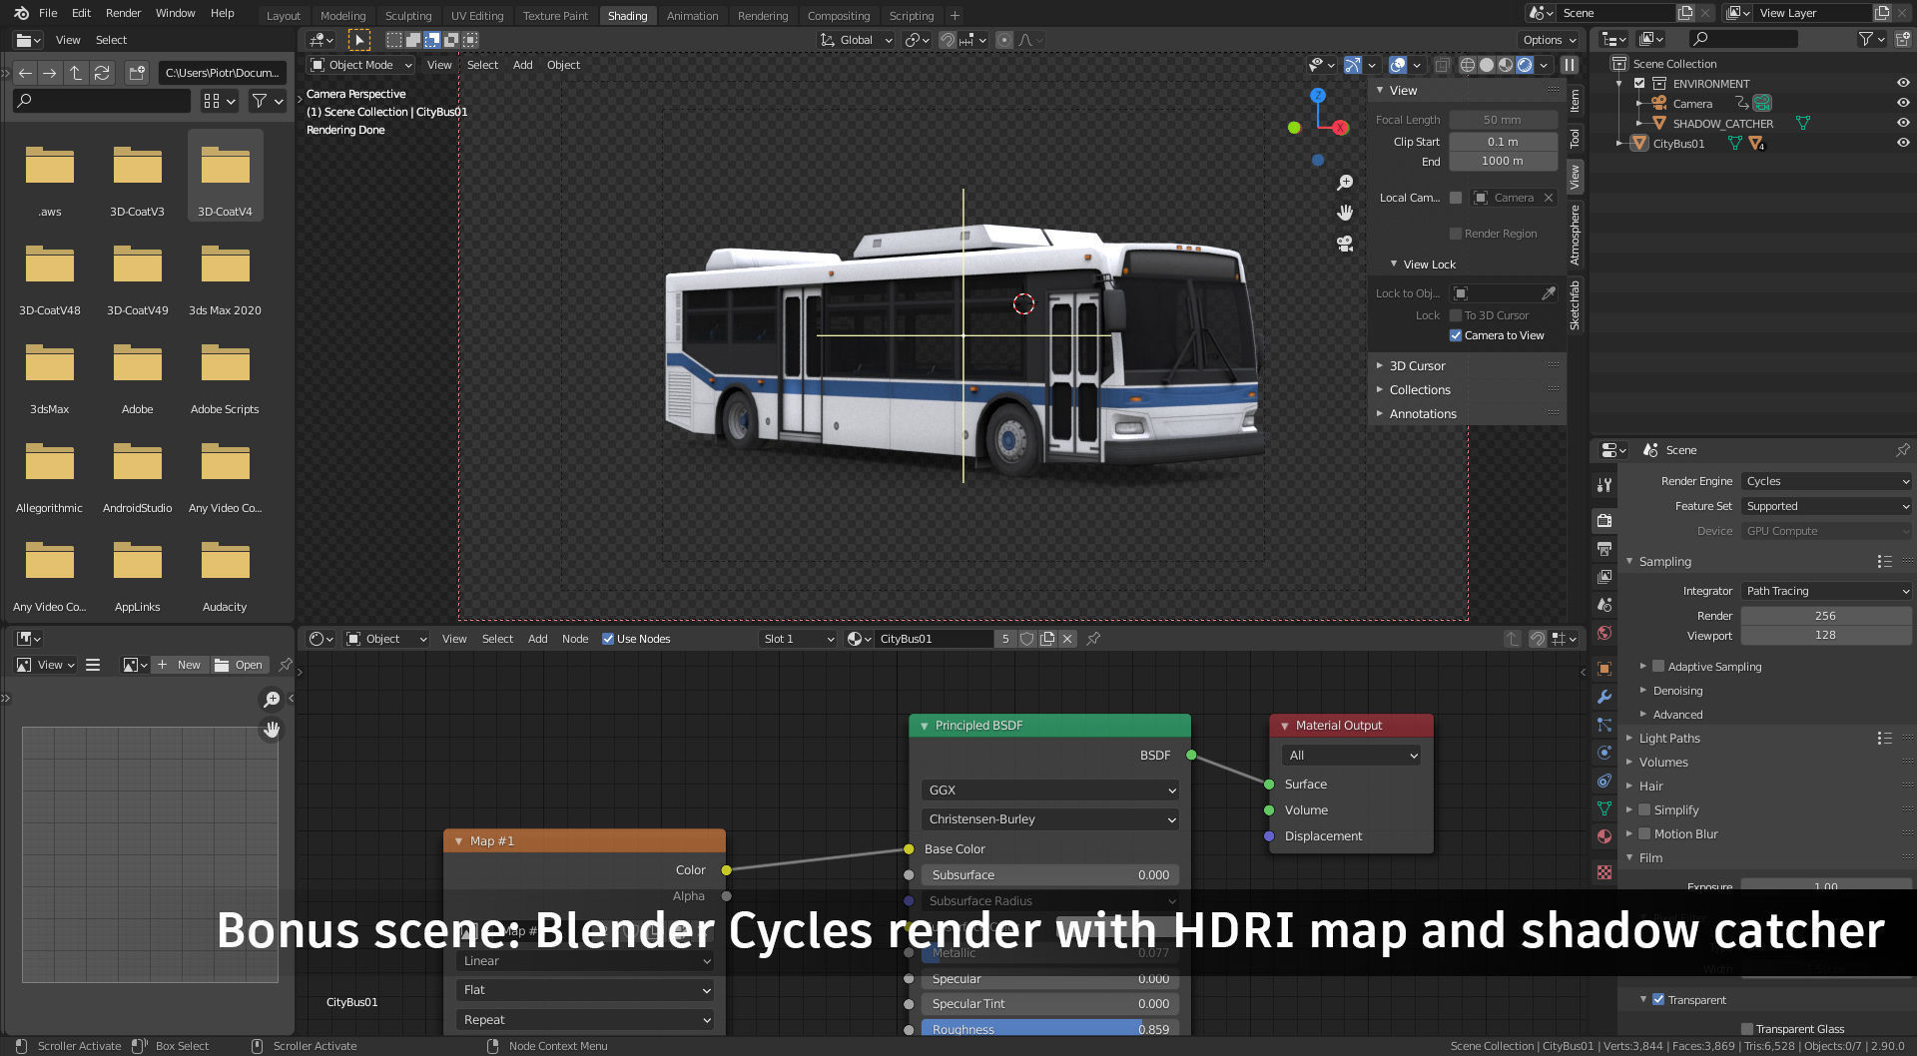Viewport: 1917px width, 1056px height.
Task: Disable Camera to View lock
Action: click(1456, 335)
